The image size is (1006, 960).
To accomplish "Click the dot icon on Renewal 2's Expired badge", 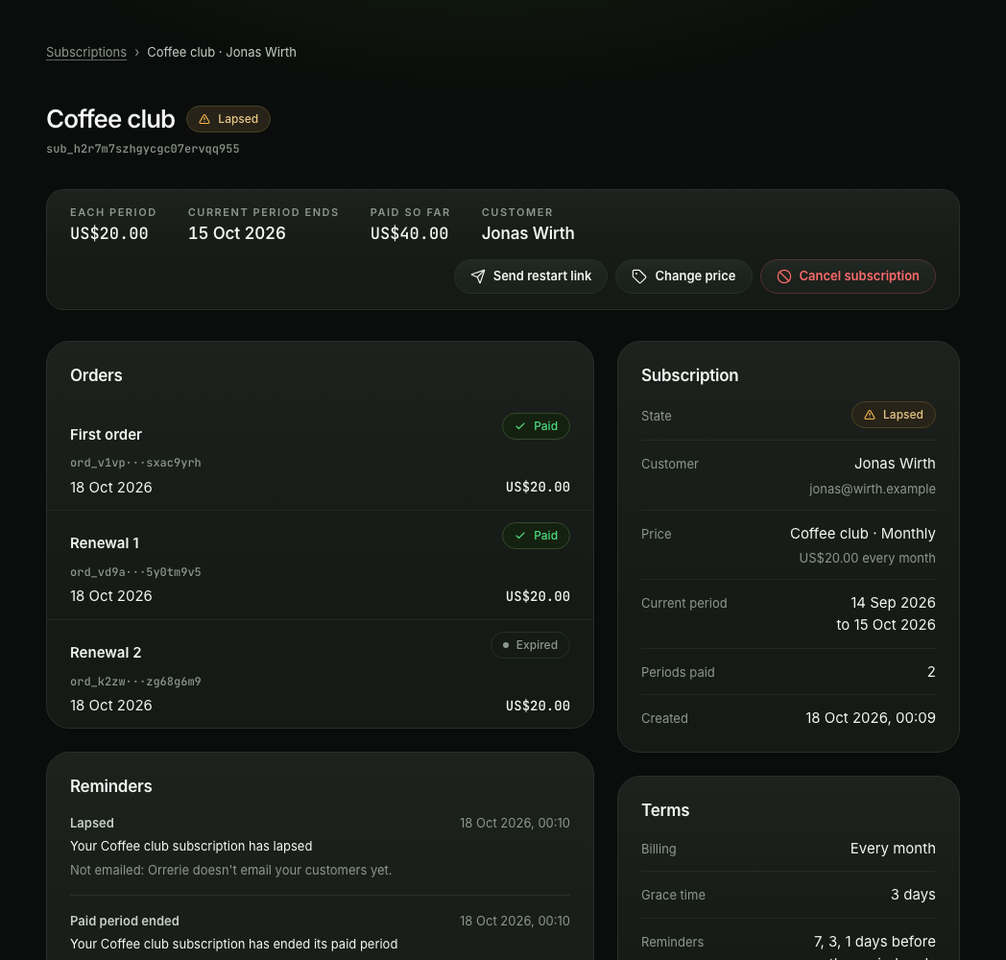I will point(506,645).
